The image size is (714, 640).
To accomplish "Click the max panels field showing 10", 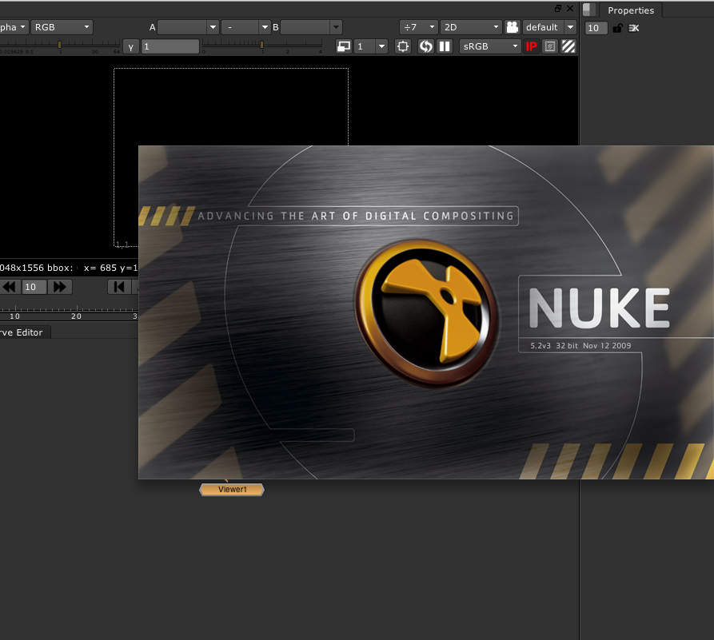I will click(596, 28).
